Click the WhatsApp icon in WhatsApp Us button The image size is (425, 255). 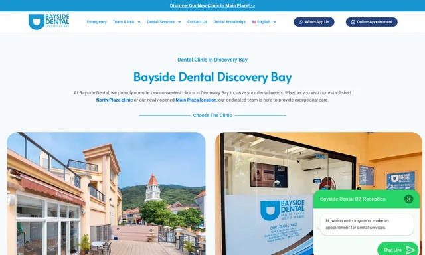(x=301, y=22)
